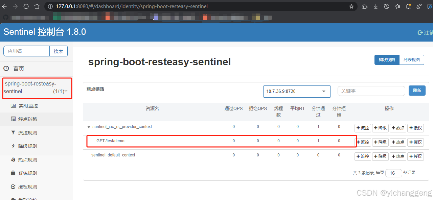Click the 资源名 column header
This screenshot has height=200, width=433.
click(152, 108)
